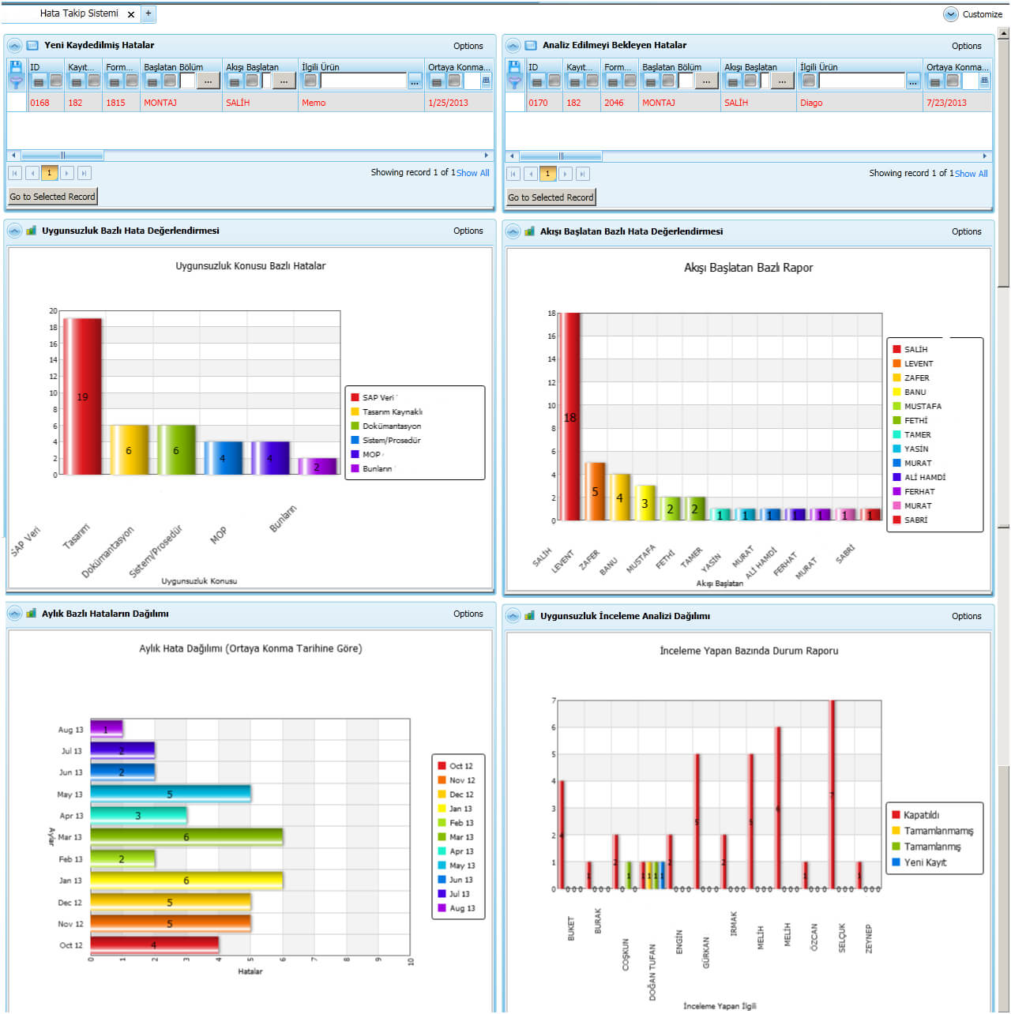Click next page arrow in Analiz Edilmeyi Bekleyen pager
Viewport: 1011px width, 1014px height.
tap(566, 174)
